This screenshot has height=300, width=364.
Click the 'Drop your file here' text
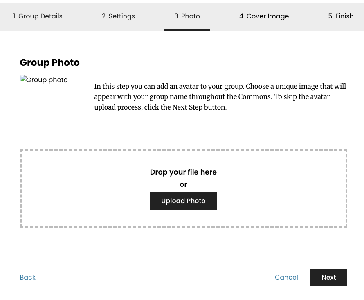(183, 172)
